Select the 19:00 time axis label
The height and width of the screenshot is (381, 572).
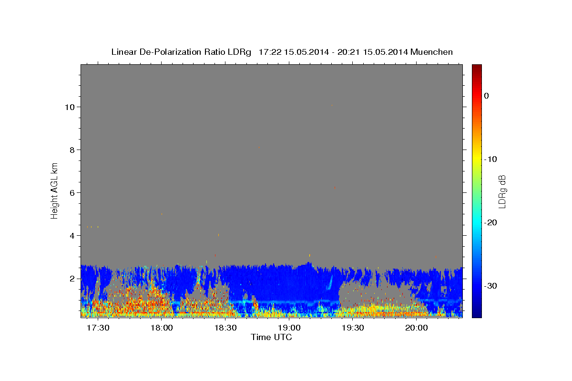coord(289,328)
